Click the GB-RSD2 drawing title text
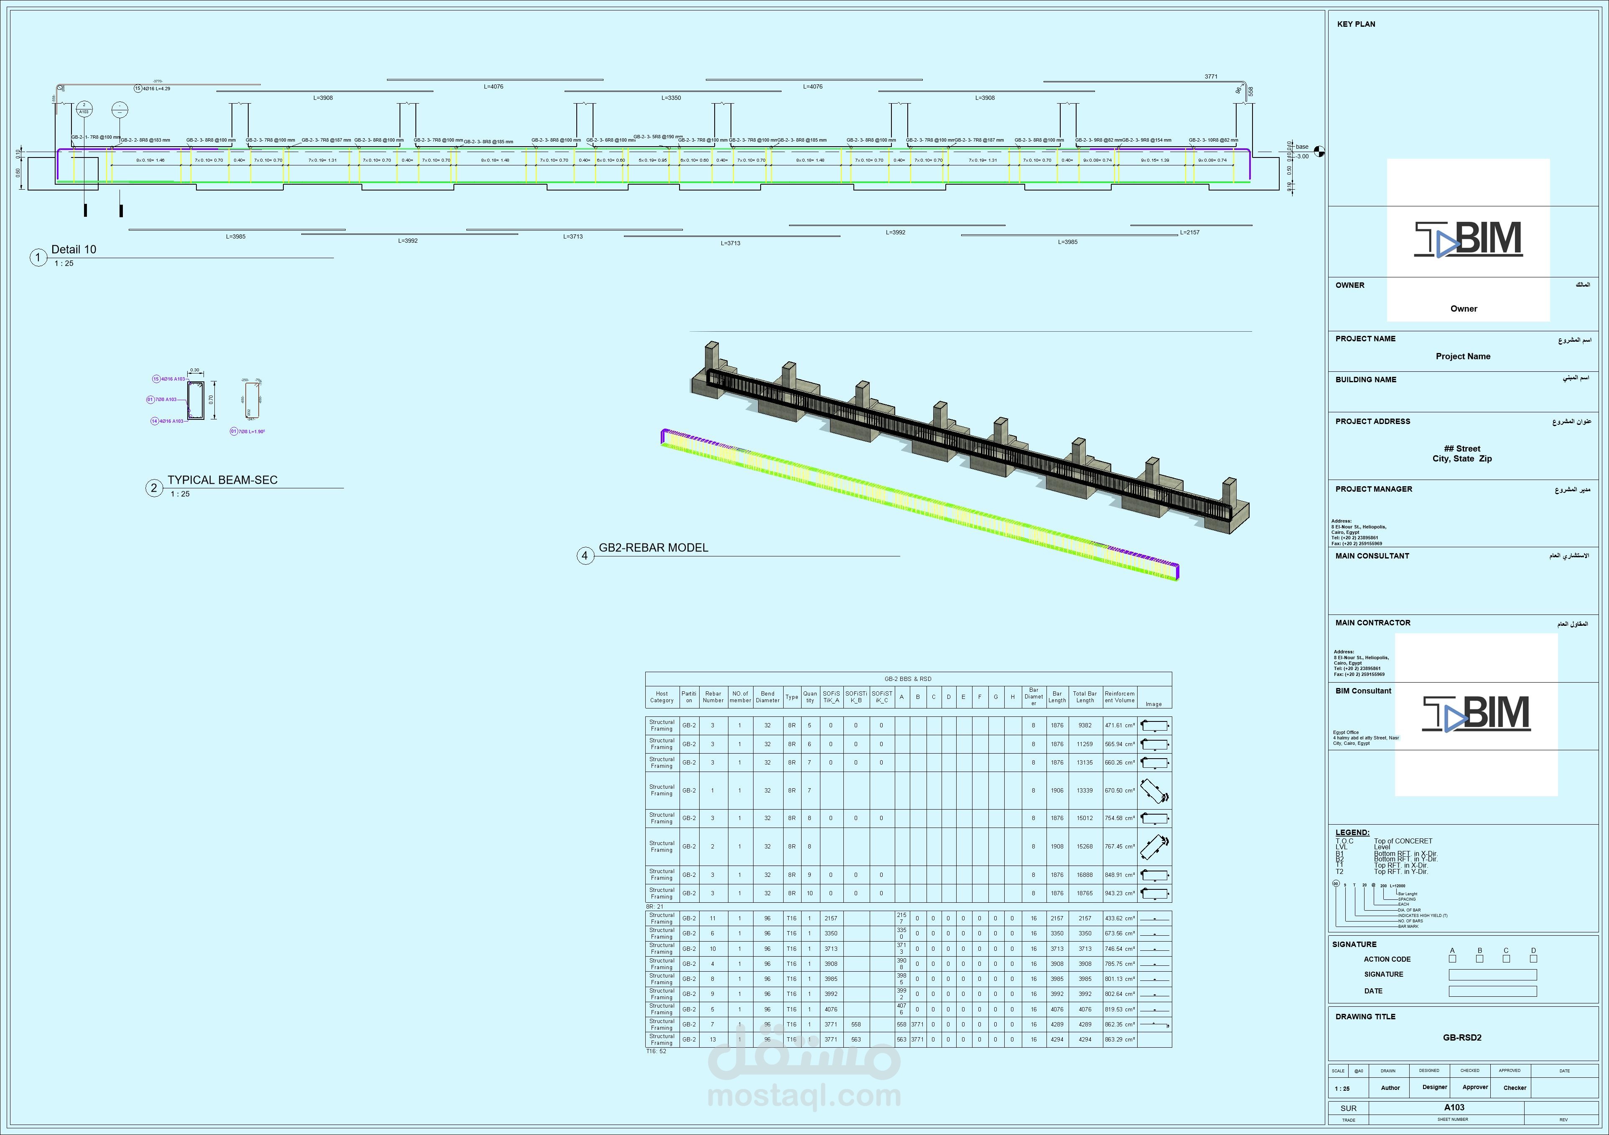This screenshot has height=1135, width=1609. click(x=1462, y=1038)
